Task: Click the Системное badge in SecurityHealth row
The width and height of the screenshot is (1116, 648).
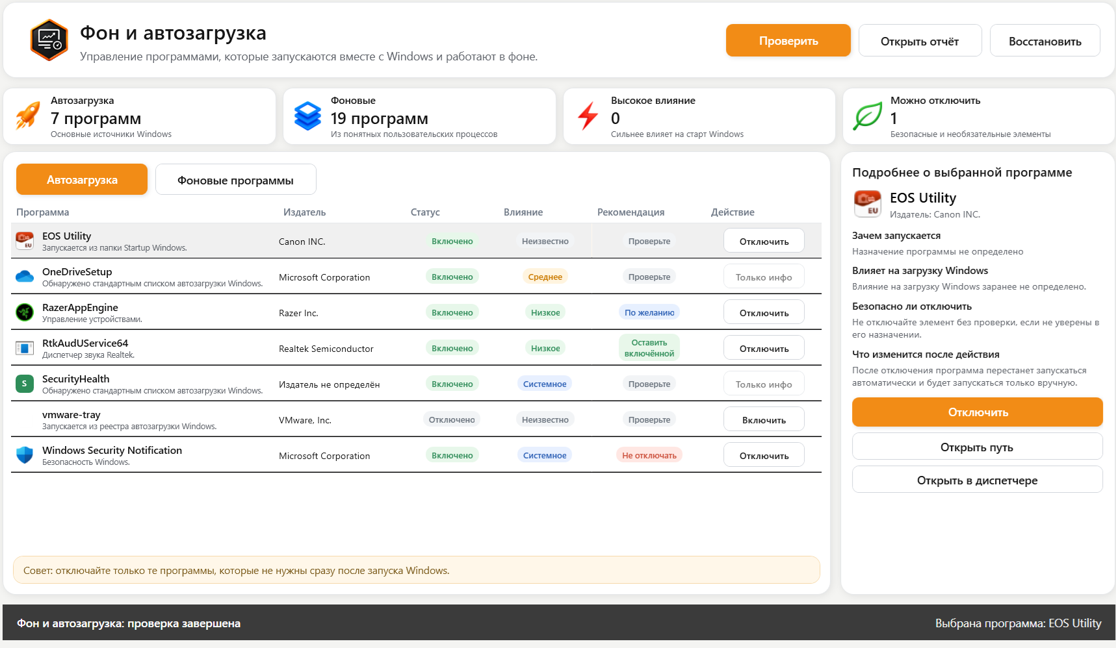Action: [545, 384]
